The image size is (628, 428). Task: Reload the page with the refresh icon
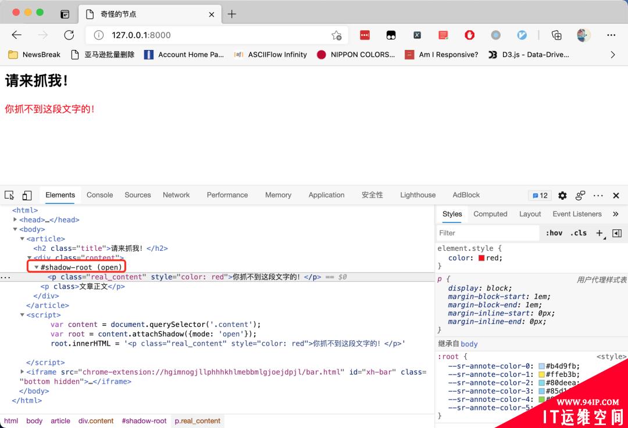coord(69,35)
